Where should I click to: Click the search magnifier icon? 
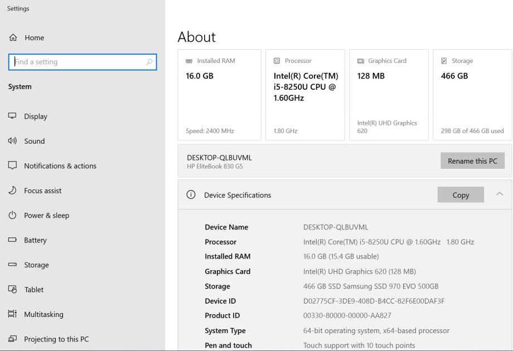[149, 62]
